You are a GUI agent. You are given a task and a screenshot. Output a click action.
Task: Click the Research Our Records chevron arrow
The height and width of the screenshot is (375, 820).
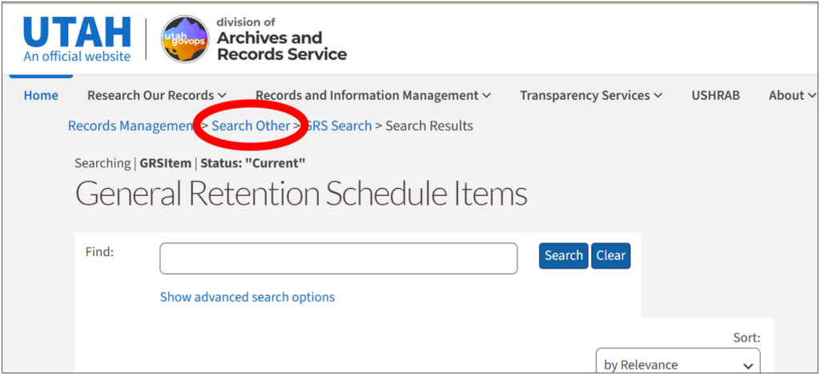tap(223, 96)
